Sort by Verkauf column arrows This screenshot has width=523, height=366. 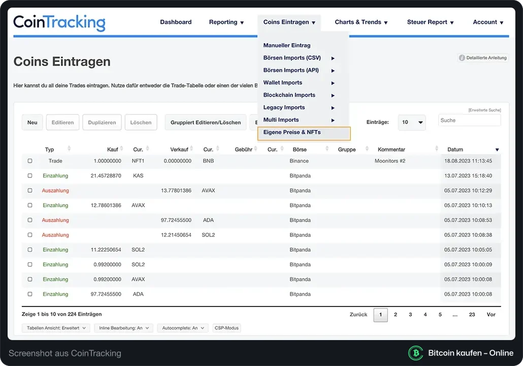click(191, 148)
